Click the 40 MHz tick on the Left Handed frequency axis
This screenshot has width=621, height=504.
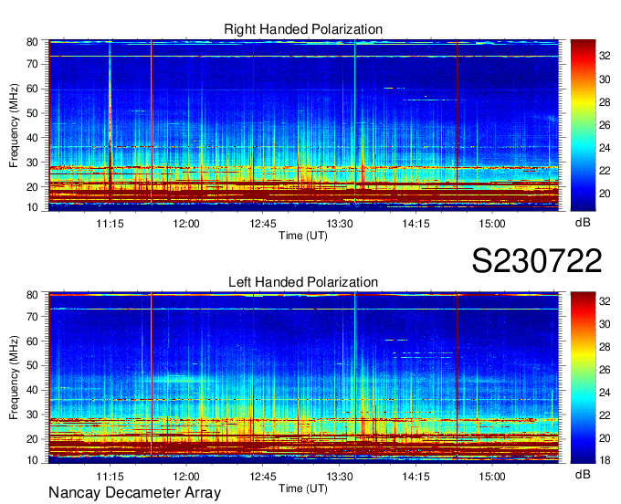[x=32, y=390]
